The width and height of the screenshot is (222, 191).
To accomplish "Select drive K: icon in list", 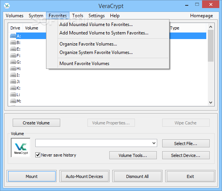I will [x=13, y=88].
